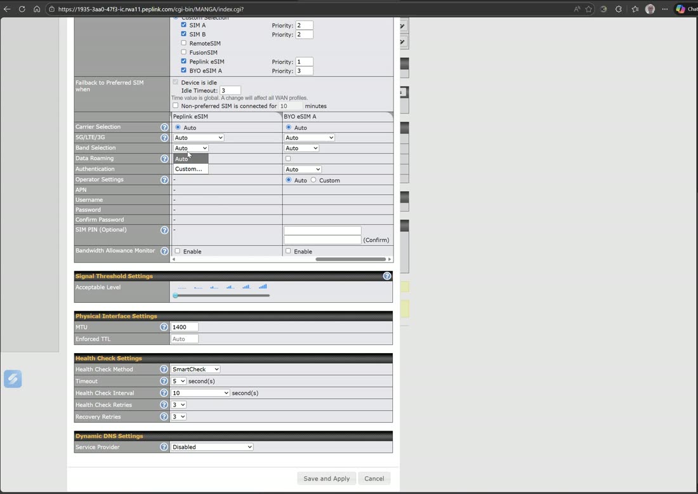Image resolution: width=698 pixels, height=494 pixels.
Task: Click the Idle Timeout input field
Action: [230, 90]
